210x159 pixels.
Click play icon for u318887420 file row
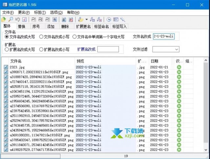(x=179, y=77)
